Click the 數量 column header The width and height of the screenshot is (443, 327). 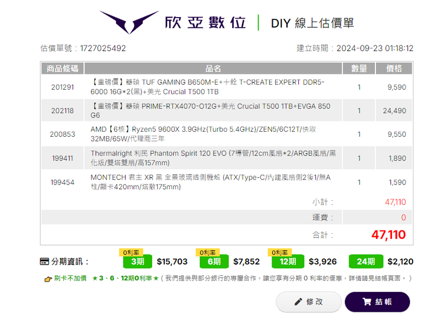(x=359, y=68)
